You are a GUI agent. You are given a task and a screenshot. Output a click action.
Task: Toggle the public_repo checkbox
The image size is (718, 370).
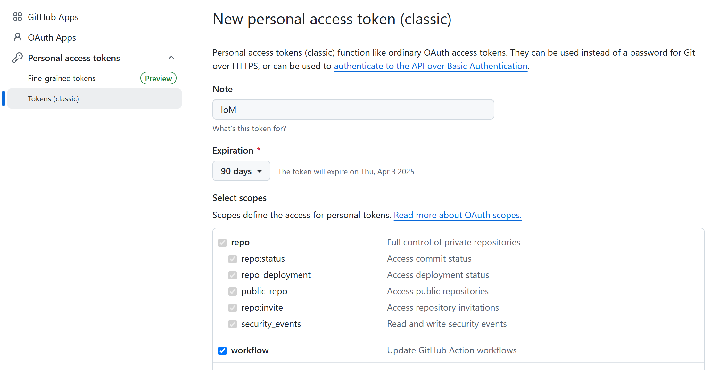[x=233, y=292]
